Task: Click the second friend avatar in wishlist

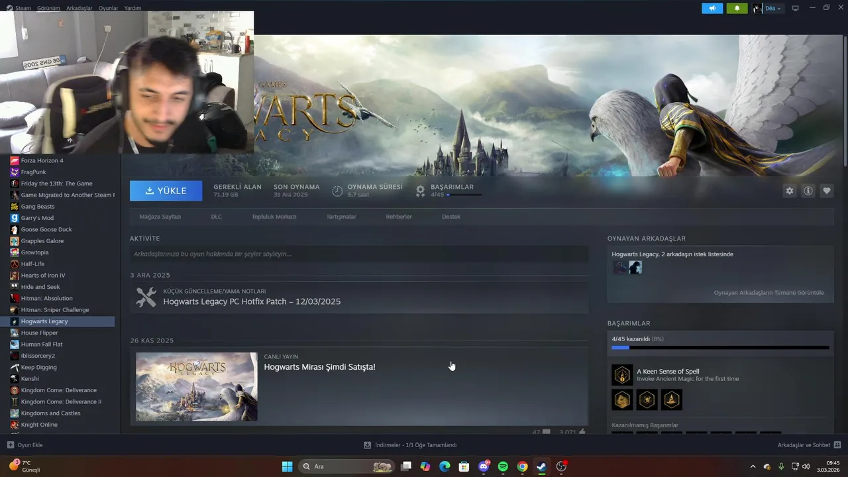Action: pyautogui.click(x=635, y=267)
